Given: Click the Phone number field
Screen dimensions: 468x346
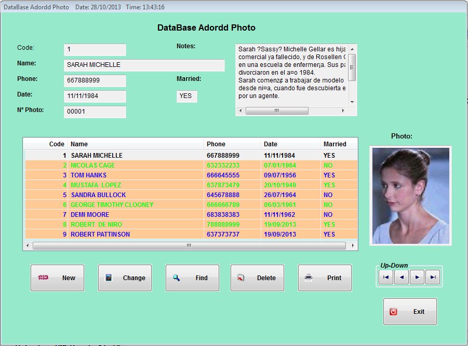Looking at the screenshot, I should coord(95,81).
